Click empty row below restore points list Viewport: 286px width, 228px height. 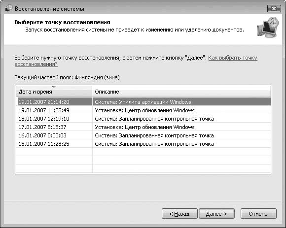click(x=143, y=152)
